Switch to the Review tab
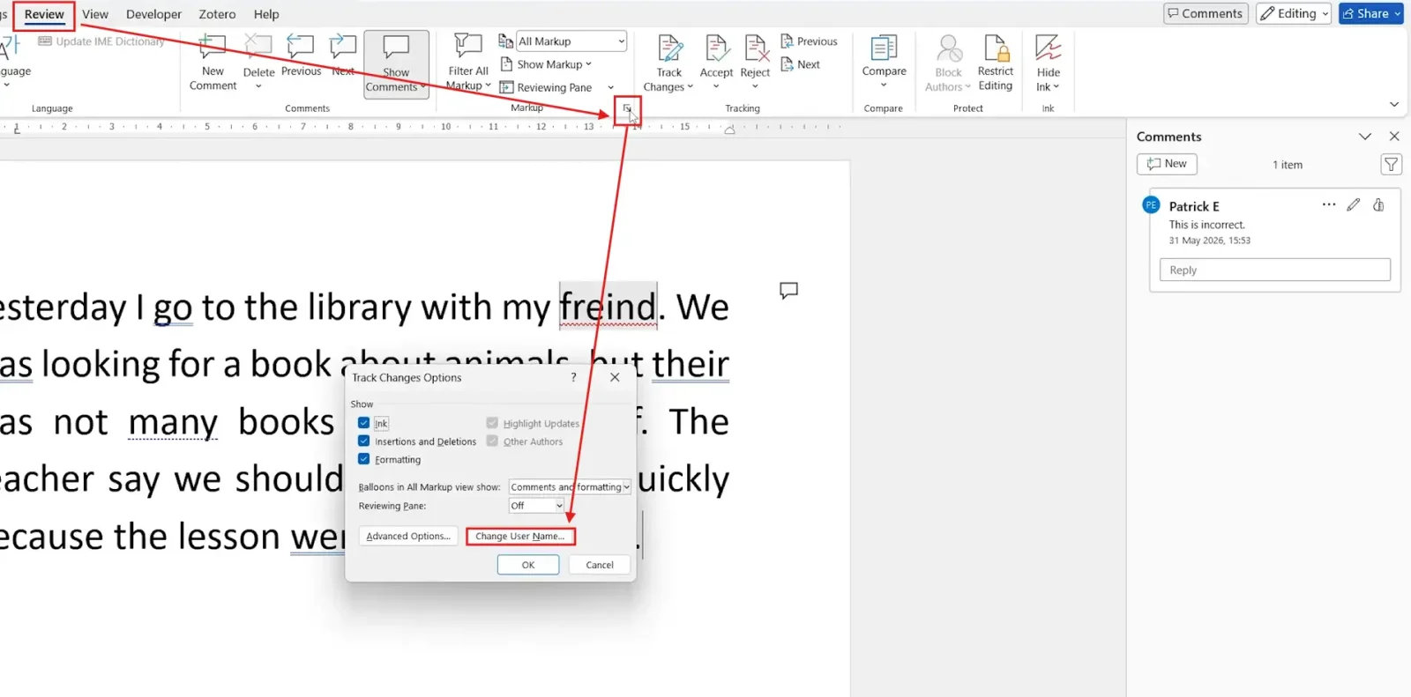 [x=44, y=14]
